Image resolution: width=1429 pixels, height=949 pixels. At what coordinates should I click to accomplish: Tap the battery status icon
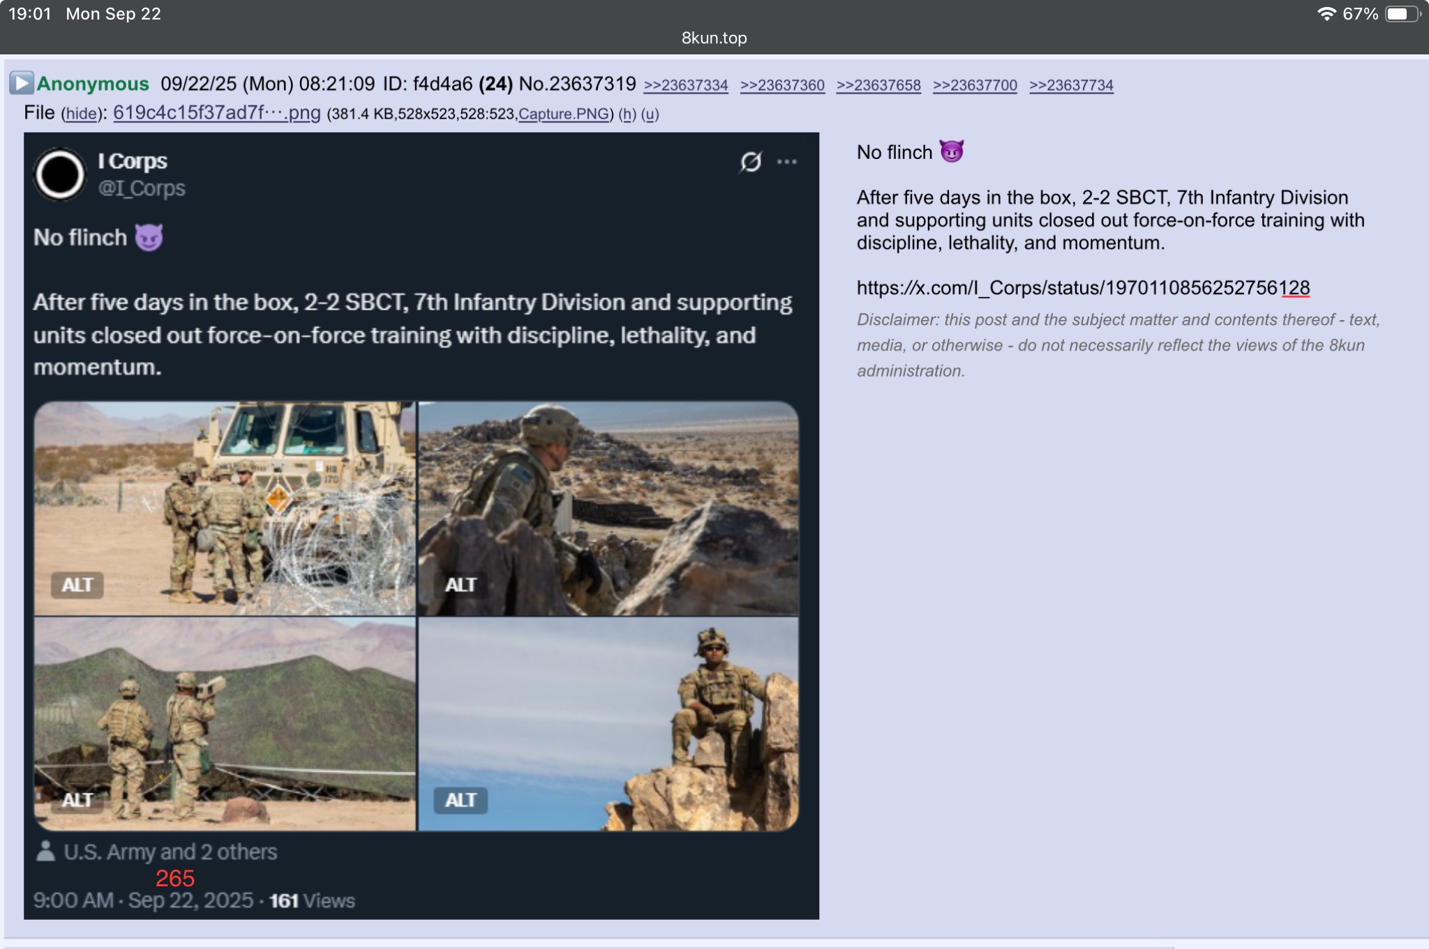1403,14
